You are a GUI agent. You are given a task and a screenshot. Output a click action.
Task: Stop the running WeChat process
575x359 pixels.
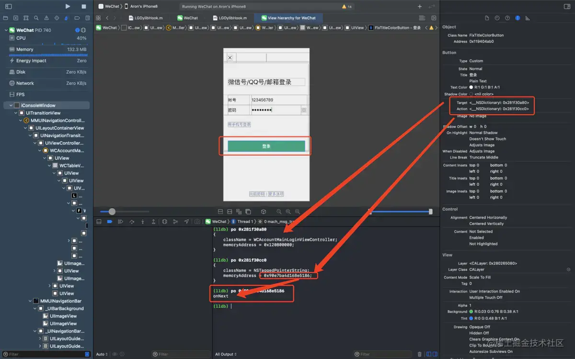pos(84,7)
